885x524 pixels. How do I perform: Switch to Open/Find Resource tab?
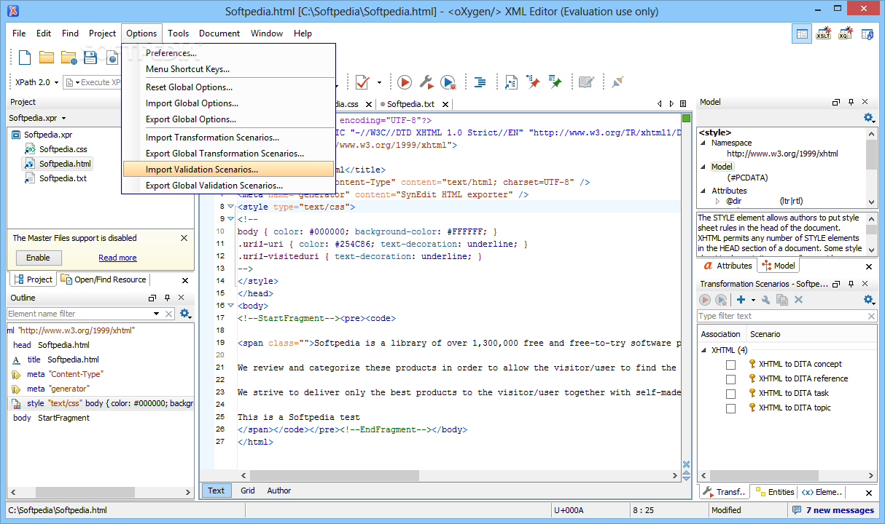pyautogui.click(x=103, y=279)
